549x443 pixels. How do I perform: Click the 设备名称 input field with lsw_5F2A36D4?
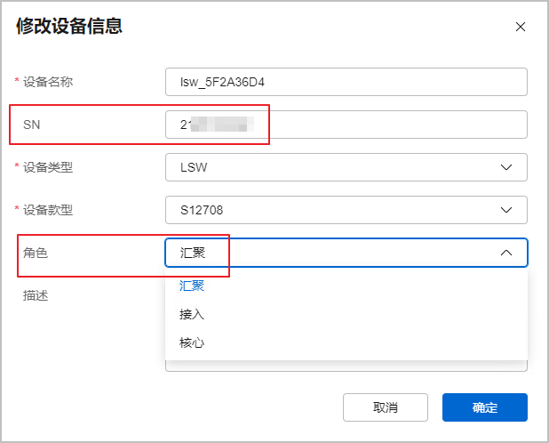(346, 82)
